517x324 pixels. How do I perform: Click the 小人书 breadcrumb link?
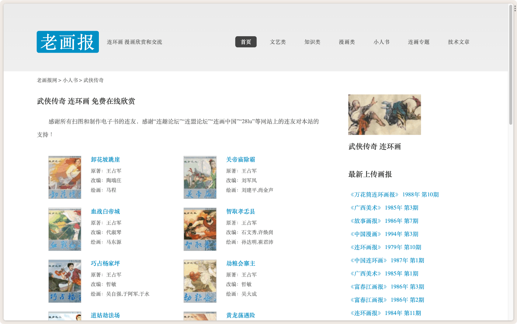tap(70, 80)
